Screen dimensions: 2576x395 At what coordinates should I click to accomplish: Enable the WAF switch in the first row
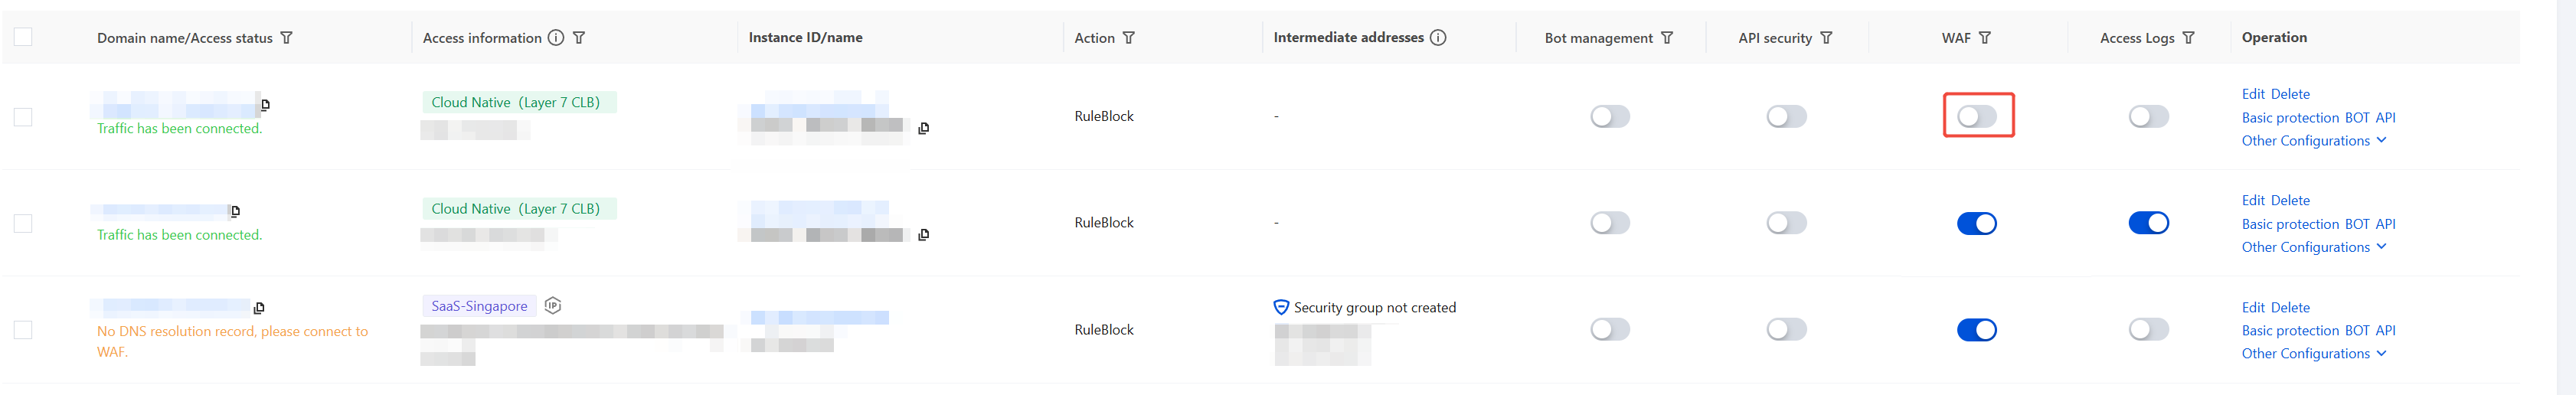(1977, 116)
